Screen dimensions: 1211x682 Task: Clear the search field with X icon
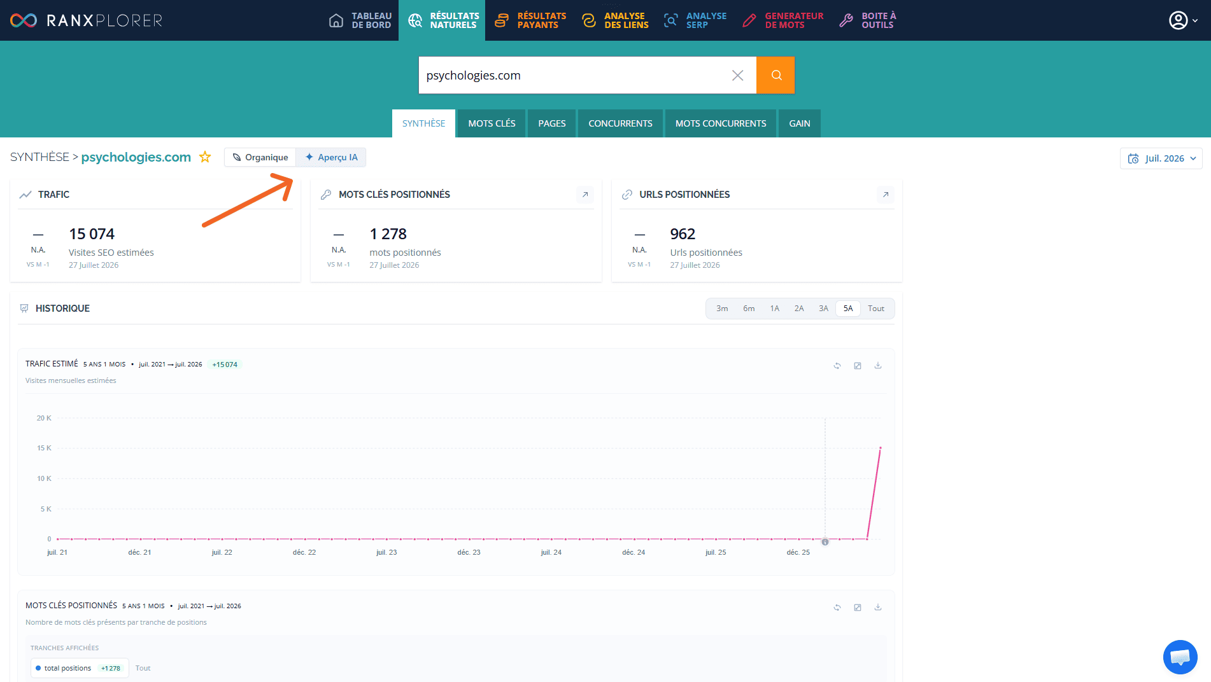point(737,75)
